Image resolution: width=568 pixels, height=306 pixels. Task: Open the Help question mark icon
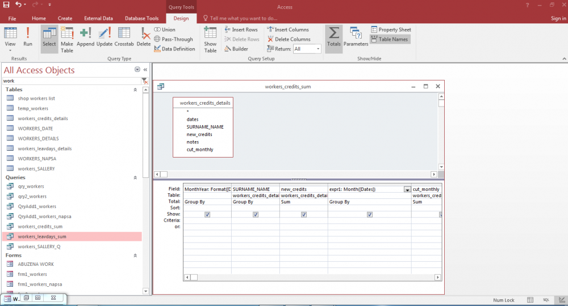click(528, 5)
